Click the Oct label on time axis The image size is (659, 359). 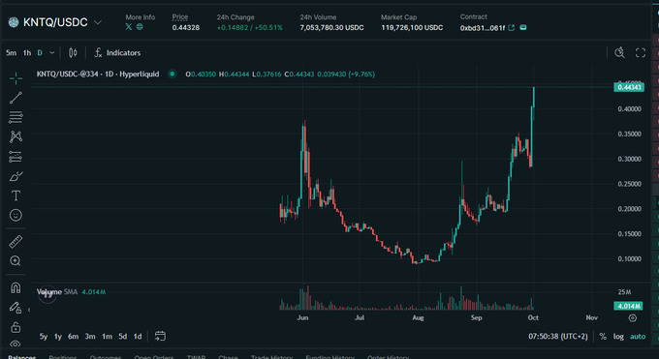[533, 317]
